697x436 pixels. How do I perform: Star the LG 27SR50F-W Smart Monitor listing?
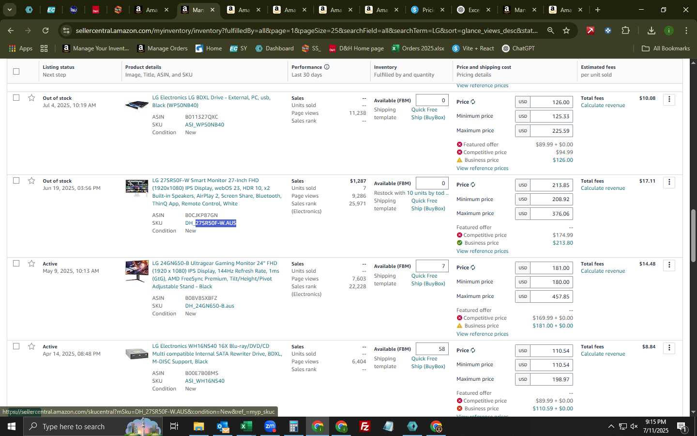[31, 181]
